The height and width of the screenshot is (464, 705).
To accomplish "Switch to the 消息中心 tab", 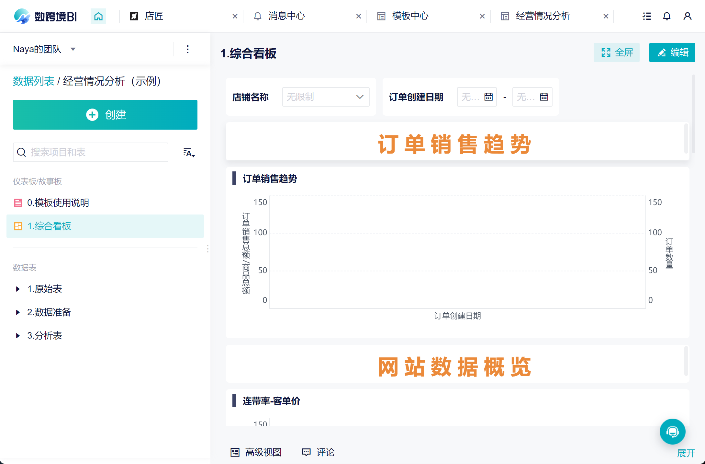I will 286,16.
